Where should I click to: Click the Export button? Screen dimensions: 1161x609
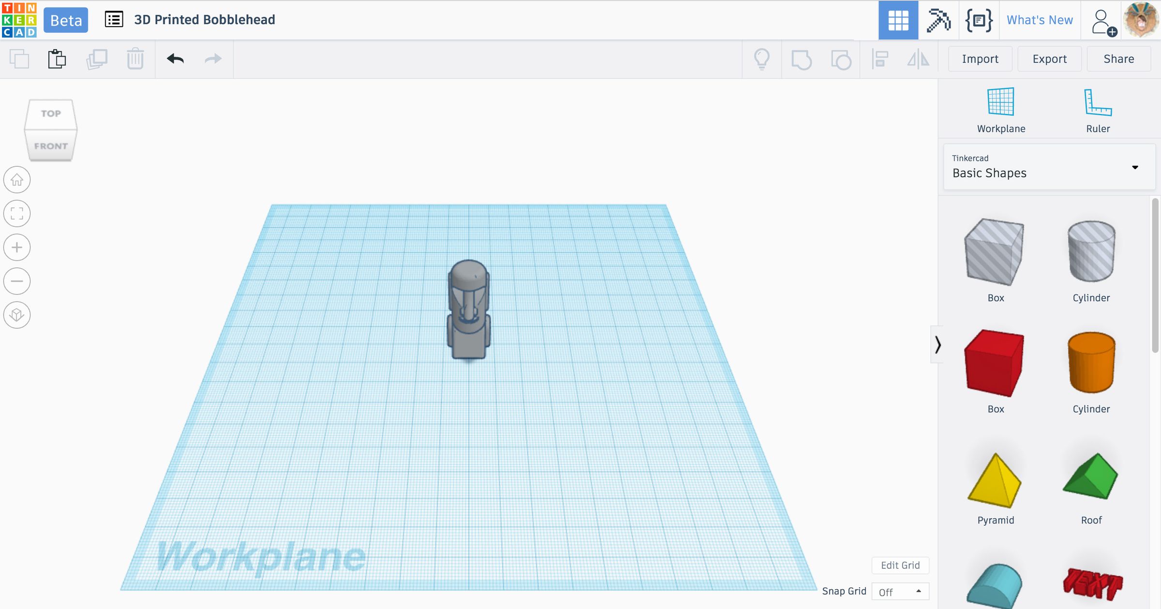pyautogui.click(x=1049, y=59)
